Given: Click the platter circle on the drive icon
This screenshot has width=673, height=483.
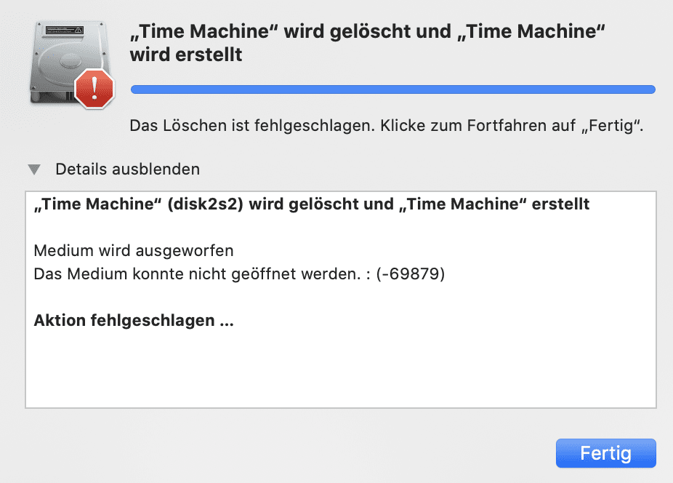Looking at the screenshot, I should (x=70, y=60).
